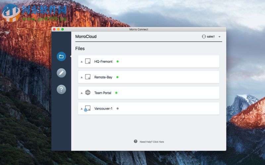This screenshot has width=265, height=165.
Task: Click the Remote-Bay drive icon
Action: 88,77
